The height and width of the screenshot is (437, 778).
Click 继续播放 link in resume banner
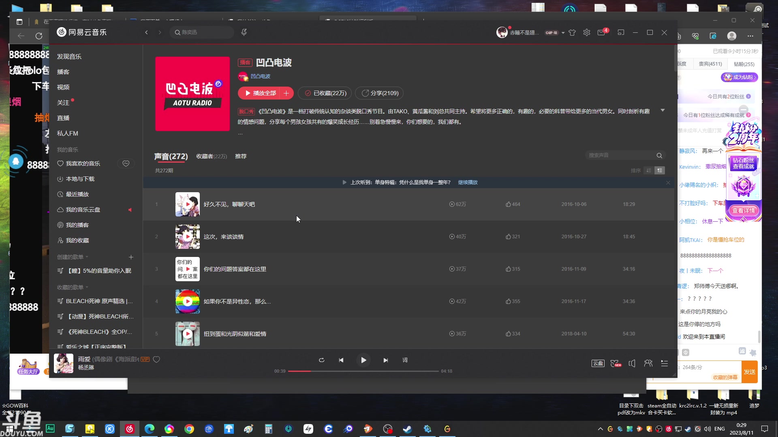(468, 182)
